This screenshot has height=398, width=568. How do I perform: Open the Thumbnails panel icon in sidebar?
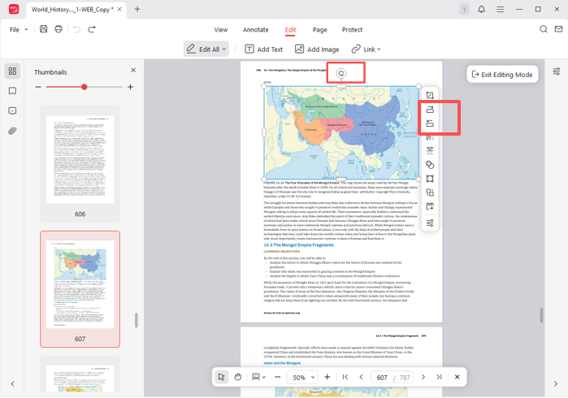click(x=12, y=71)
